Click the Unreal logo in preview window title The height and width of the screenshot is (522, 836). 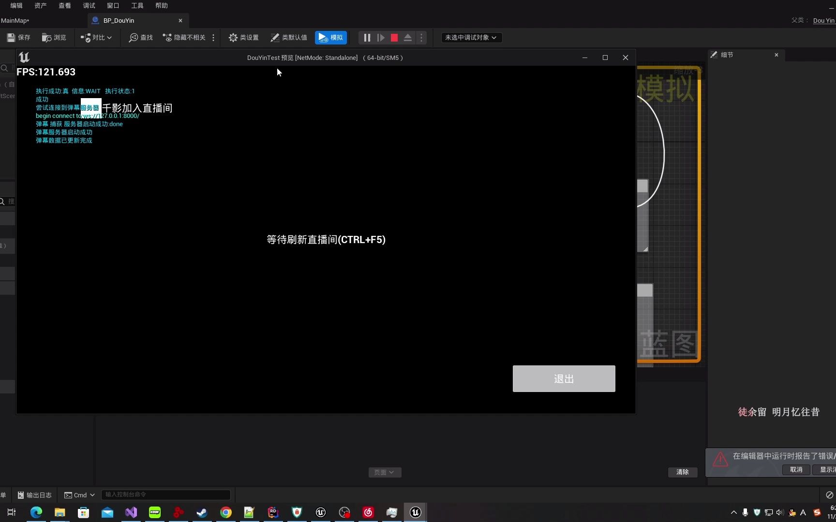(x=24, y=58)
